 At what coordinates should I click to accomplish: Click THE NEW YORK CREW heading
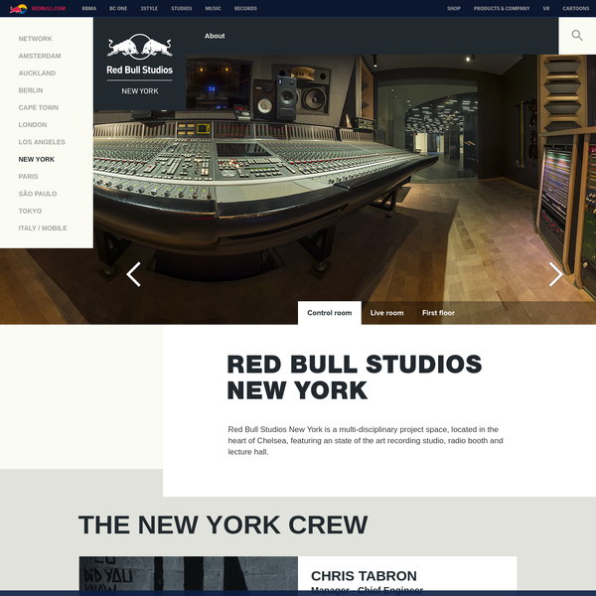click(x=223, y=524)
